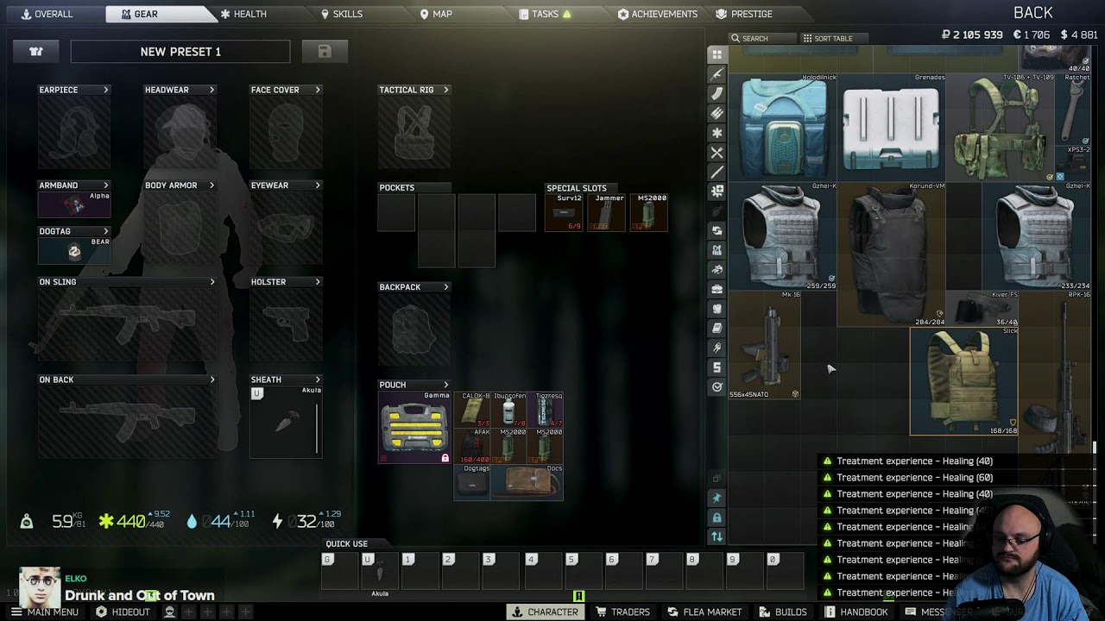Filter stash by ammo rounds icon
Image resolution: width=1105 pixels, height=621 pixels.
[x=717, y=114]
